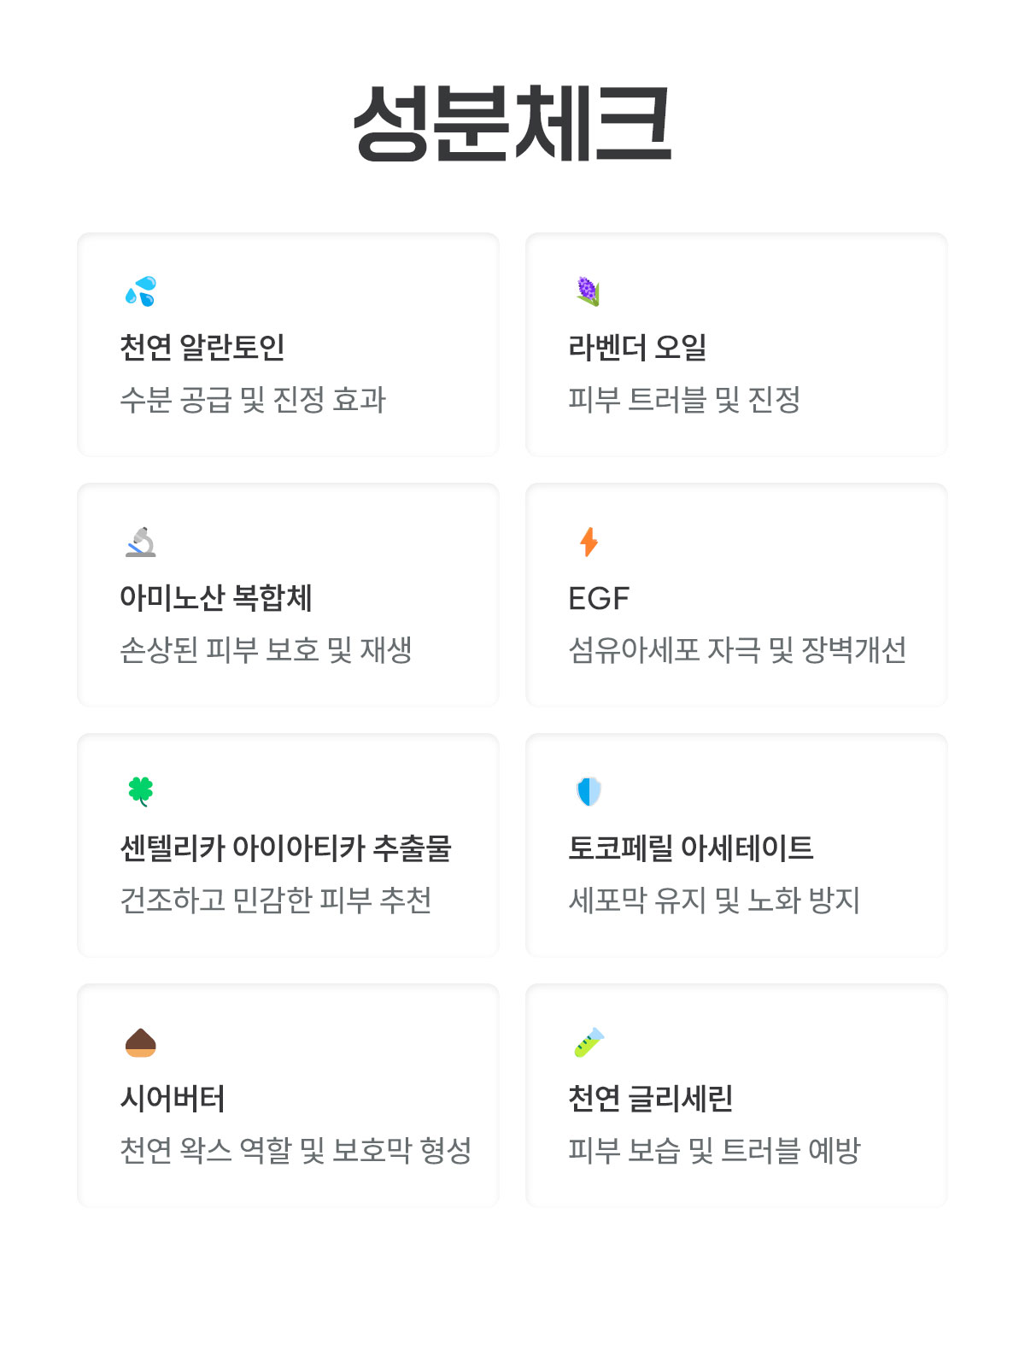
Task: Click the blue shield icon
Action: (589, 791)
